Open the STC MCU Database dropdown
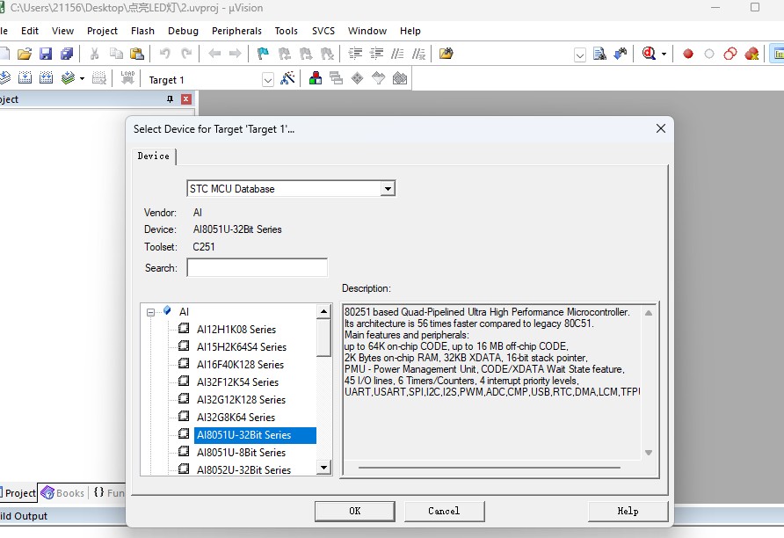Viewport: 784px width, 538px height. point(387,189)
